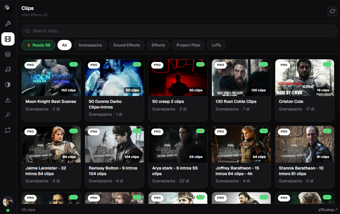Click the app logo at top left
Screen dimensions: 340x214
[x=8, y=8]
